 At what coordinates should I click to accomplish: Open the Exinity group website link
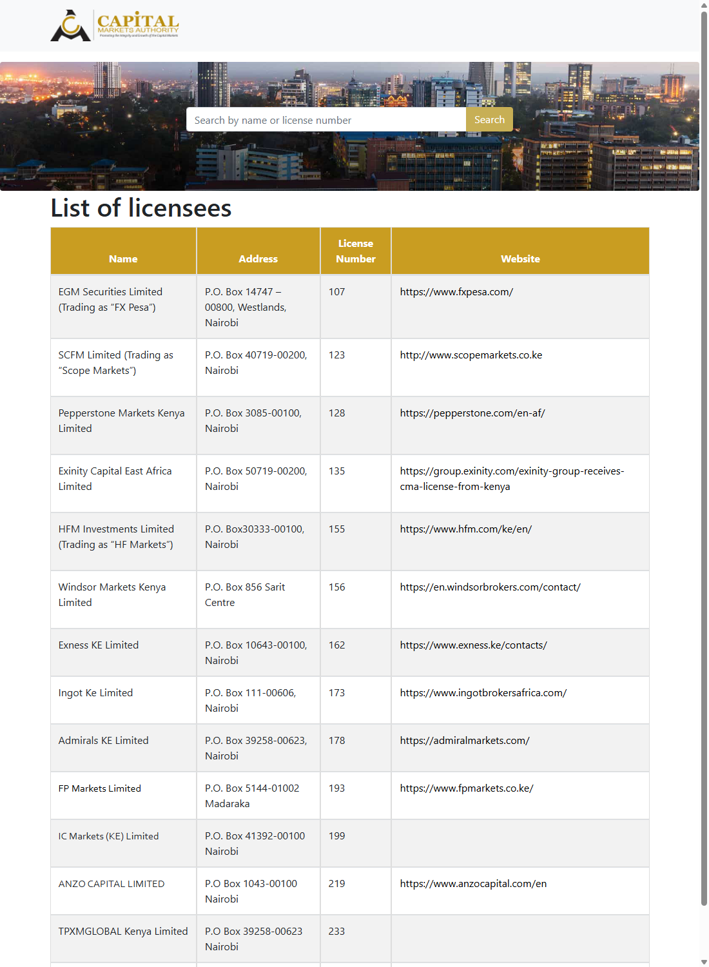pyautogui.click(x=512, y=479)
